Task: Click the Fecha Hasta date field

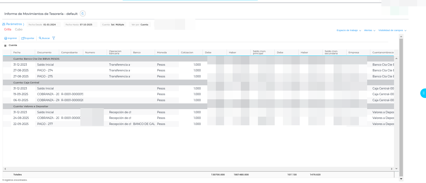Action: click(x=86, y=24)
